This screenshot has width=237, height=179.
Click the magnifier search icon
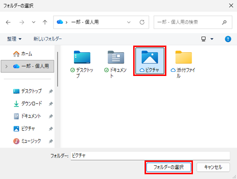click(224, 22)
